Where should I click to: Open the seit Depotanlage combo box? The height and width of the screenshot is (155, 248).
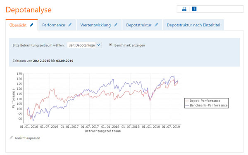tap(84, 45)
